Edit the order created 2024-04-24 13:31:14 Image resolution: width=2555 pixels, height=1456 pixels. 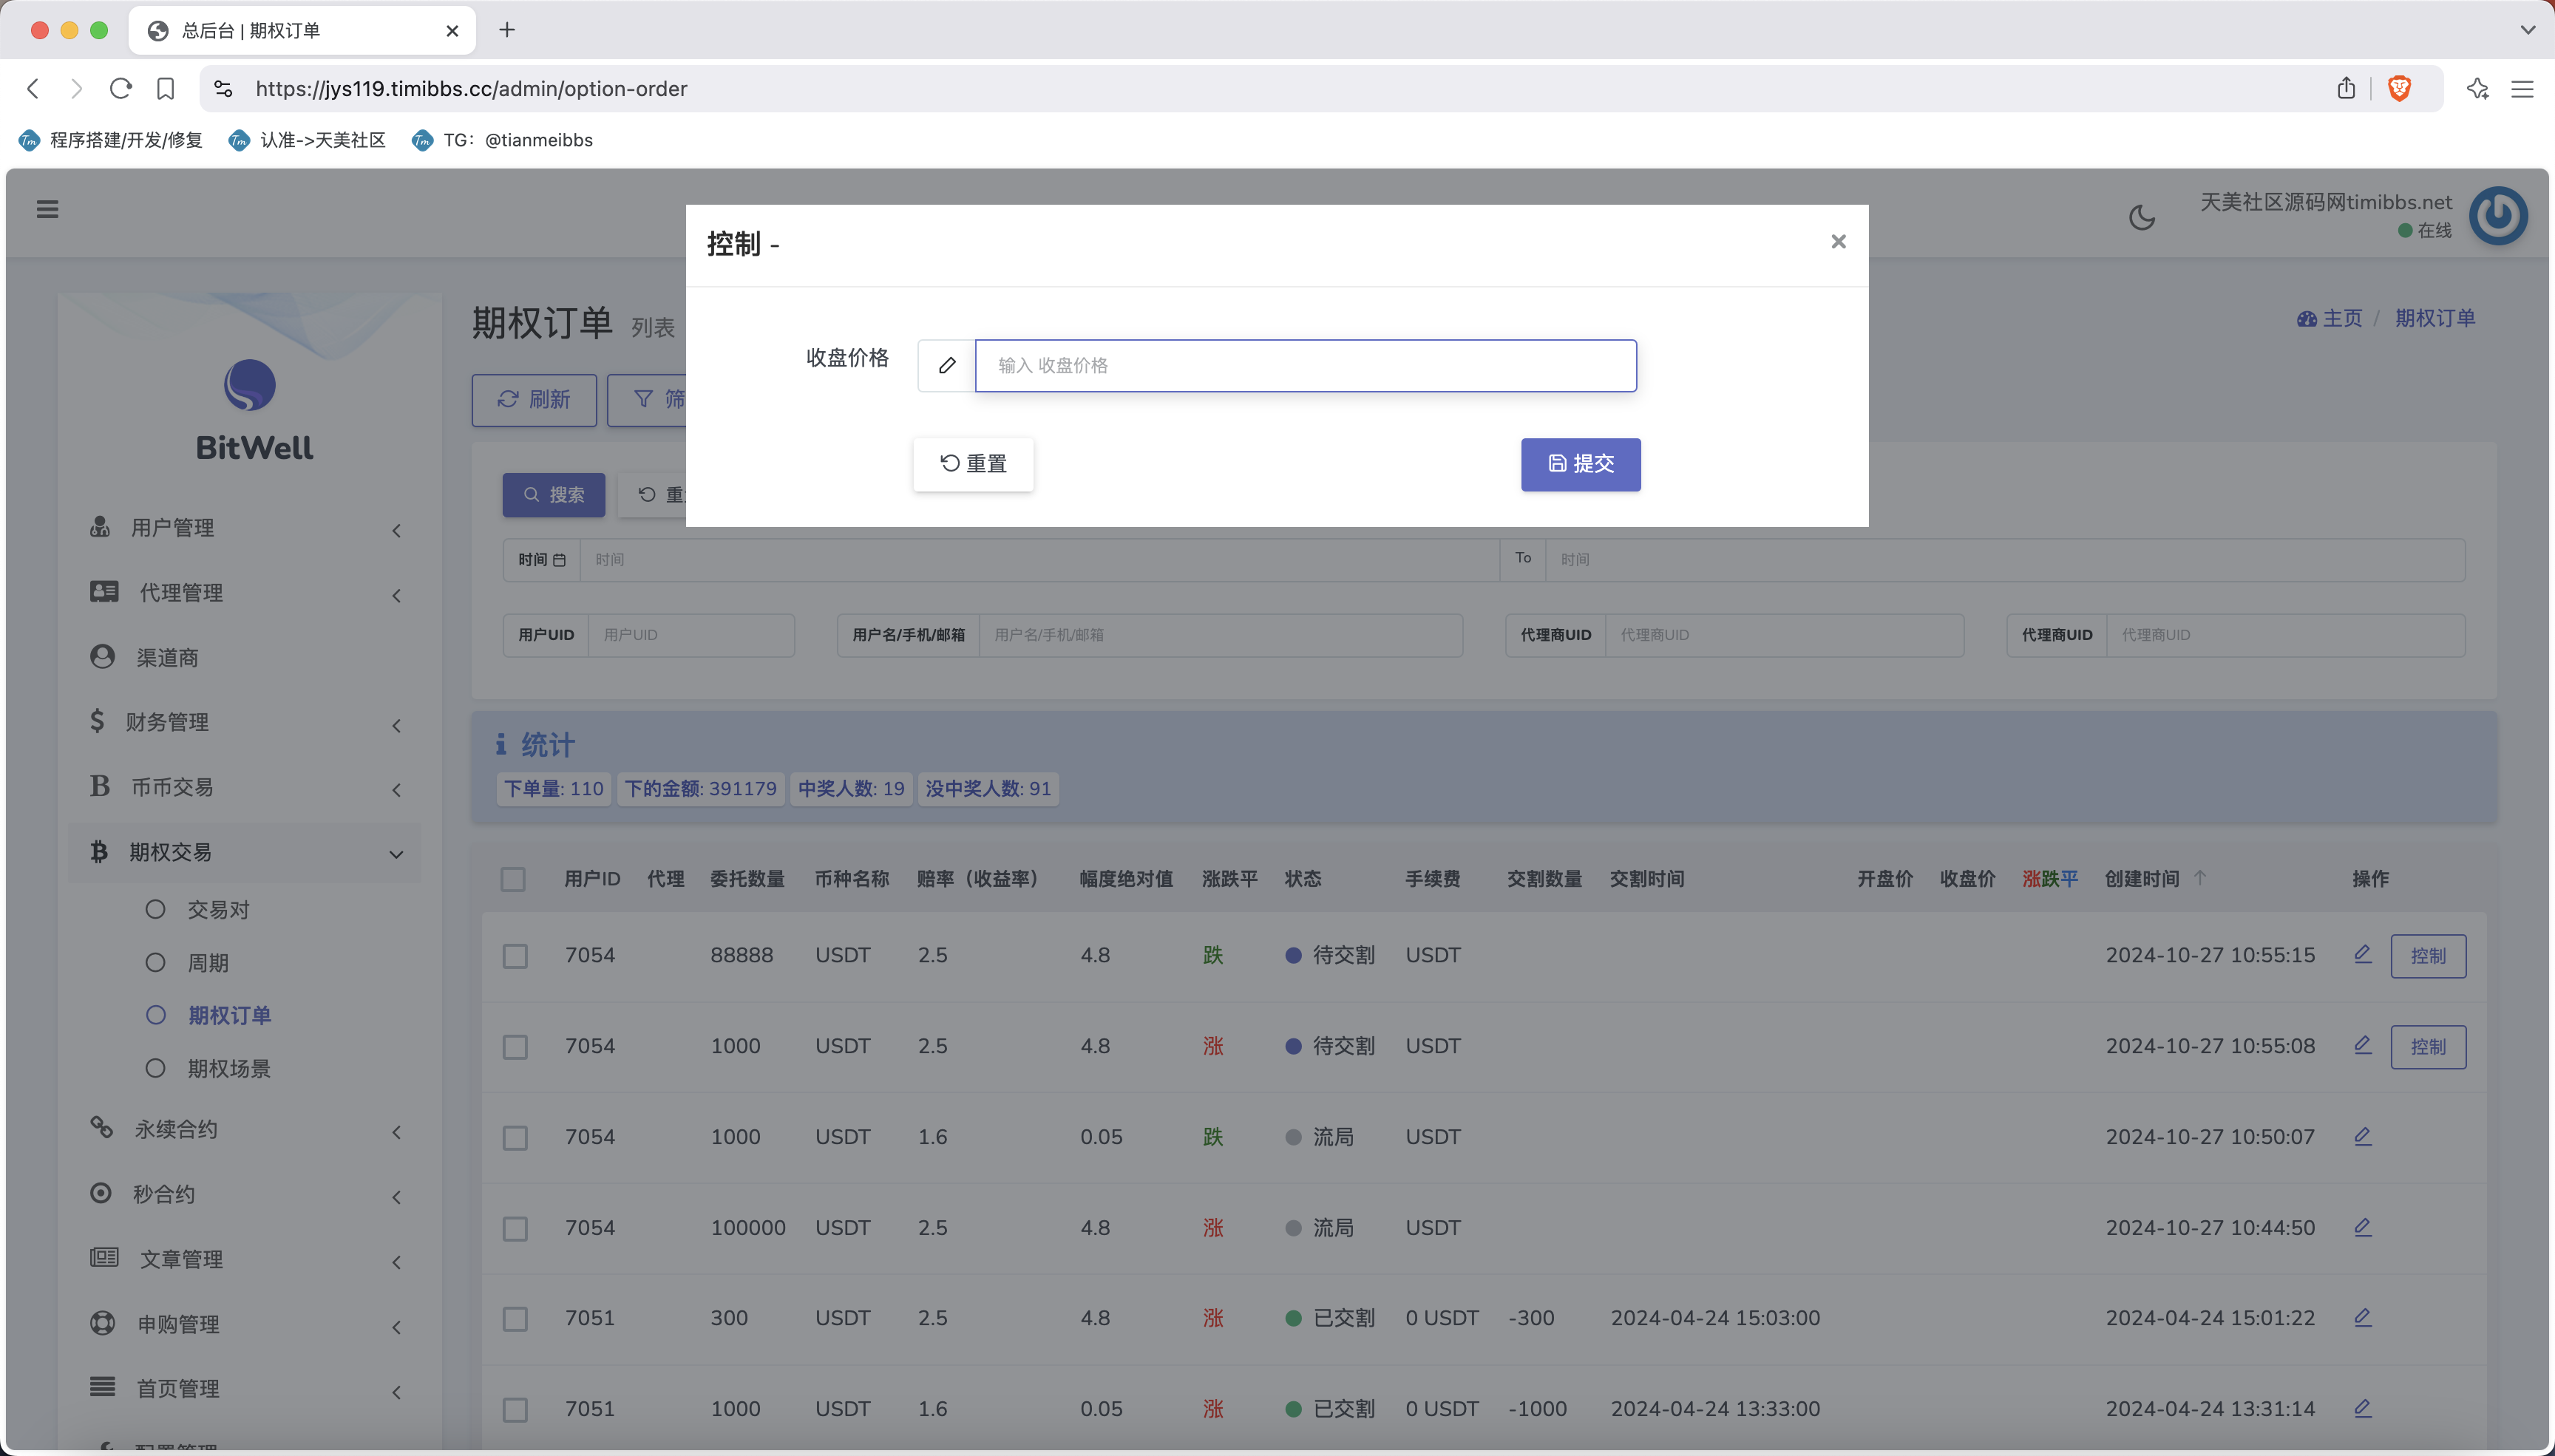[x=2363, y=1408]
